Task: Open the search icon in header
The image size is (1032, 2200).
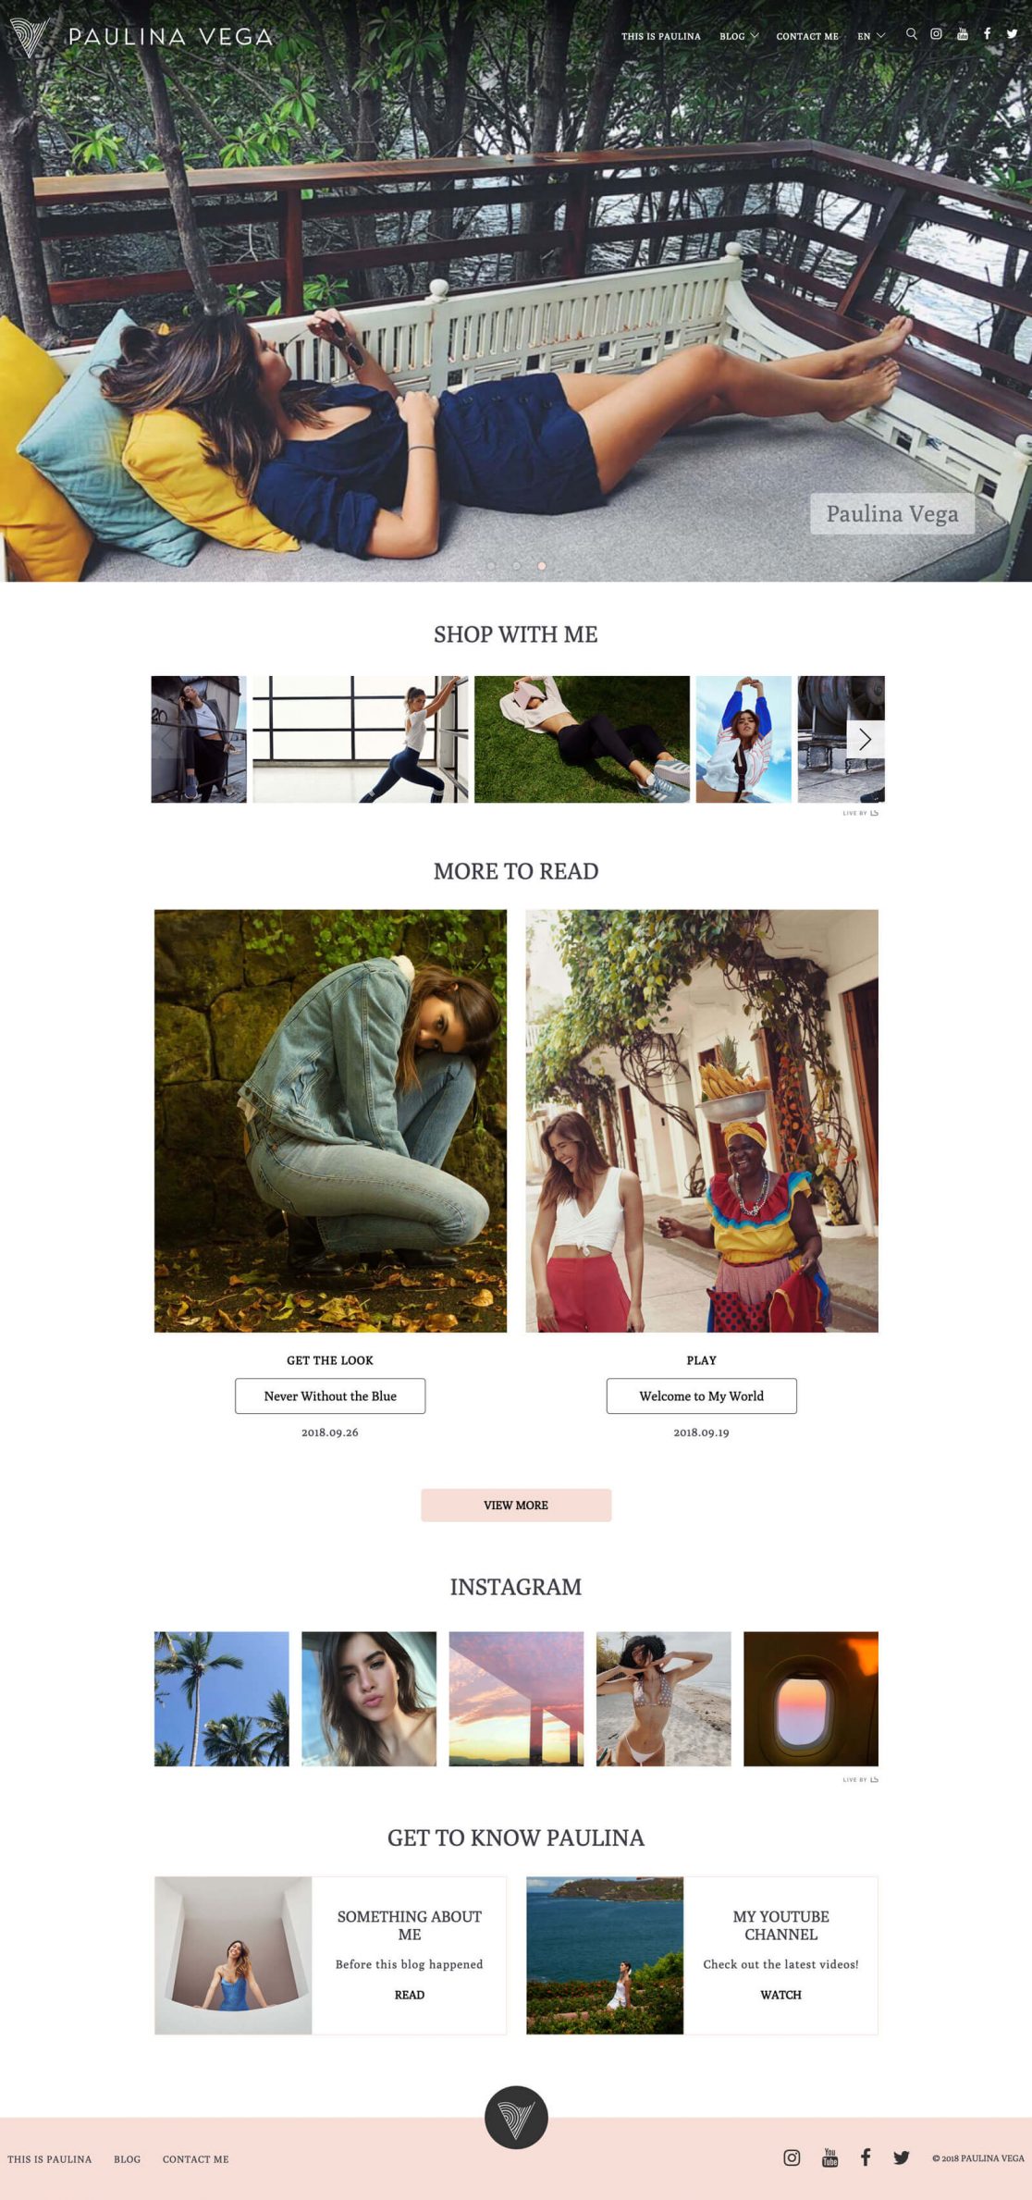Action: 911,34
